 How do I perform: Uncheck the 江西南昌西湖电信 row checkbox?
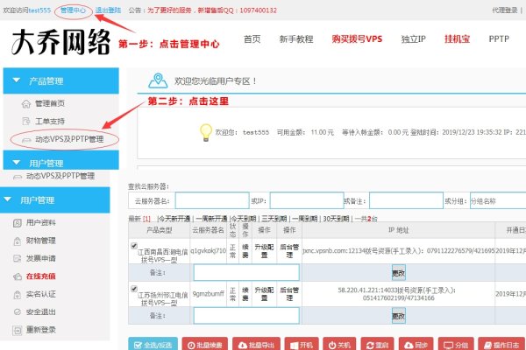coord(134,246)
